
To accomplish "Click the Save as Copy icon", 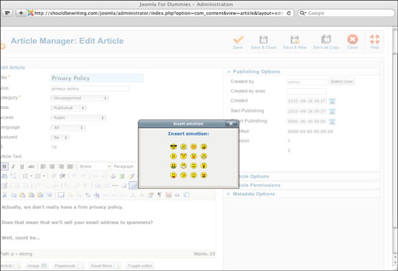I will pyautogui.click(x=326, y=42).
